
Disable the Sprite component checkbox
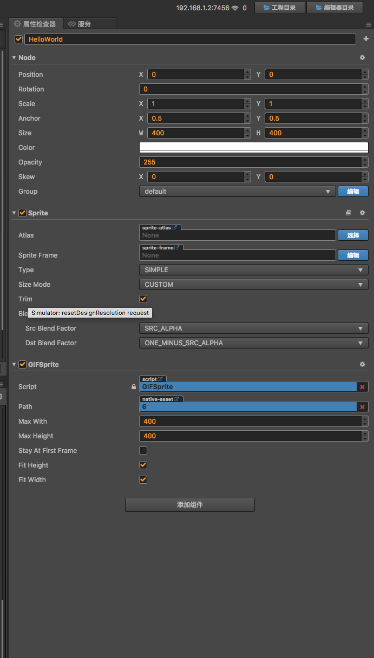pyautogui.click(x=22, y=213)
